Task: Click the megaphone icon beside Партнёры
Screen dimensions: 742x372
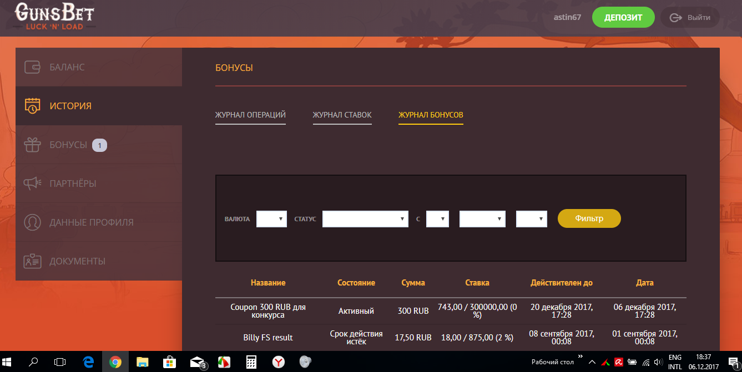Action: click(x=32, y=184)
